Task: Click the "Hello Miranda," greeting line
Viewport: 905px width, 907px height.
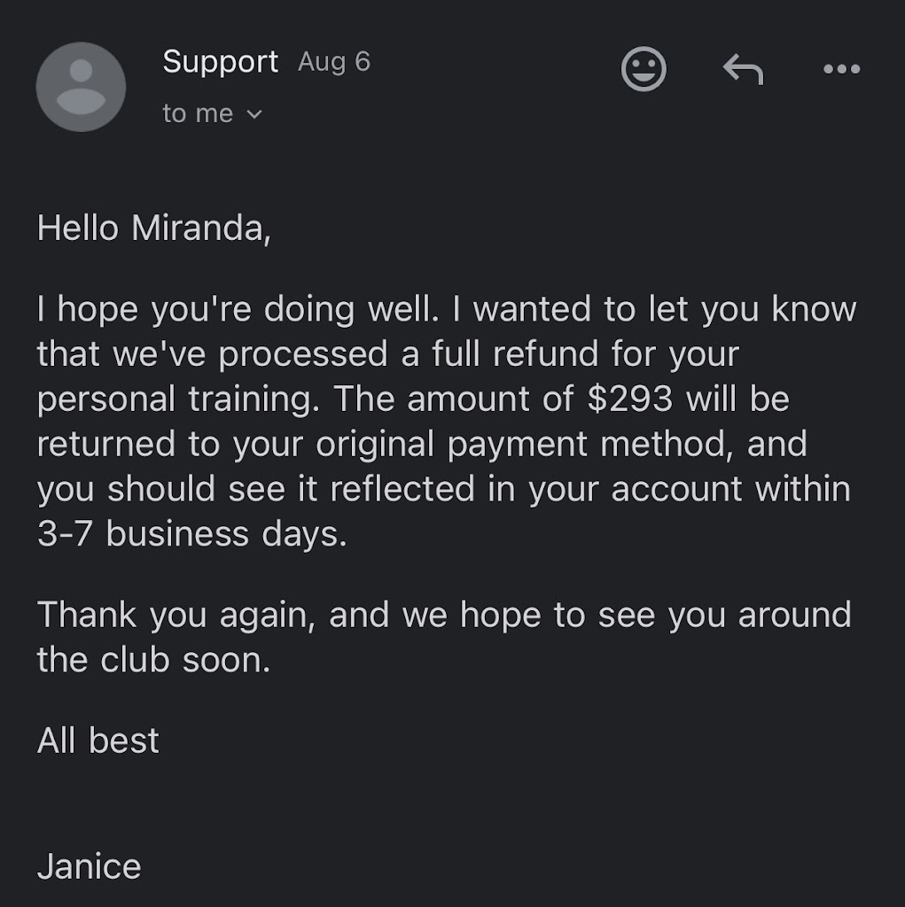Action: [x=152, y=228]
